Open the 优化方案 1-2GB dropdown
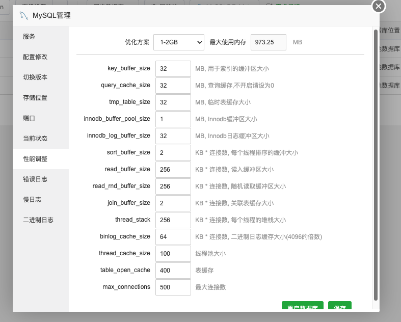This screenshot has height=322, width=401. pos(179,42)
